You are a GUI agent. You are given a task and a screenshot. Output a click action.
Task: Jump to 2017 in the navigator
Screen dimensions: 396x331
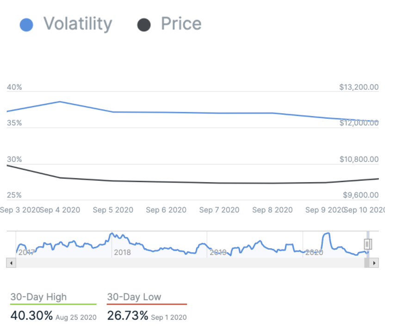tap(26, 252)
